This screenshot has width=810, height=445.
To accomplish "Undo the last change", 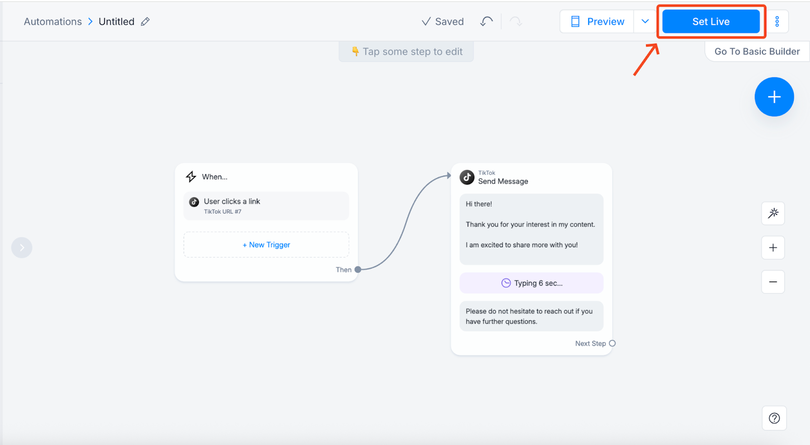I will point(487,21).
